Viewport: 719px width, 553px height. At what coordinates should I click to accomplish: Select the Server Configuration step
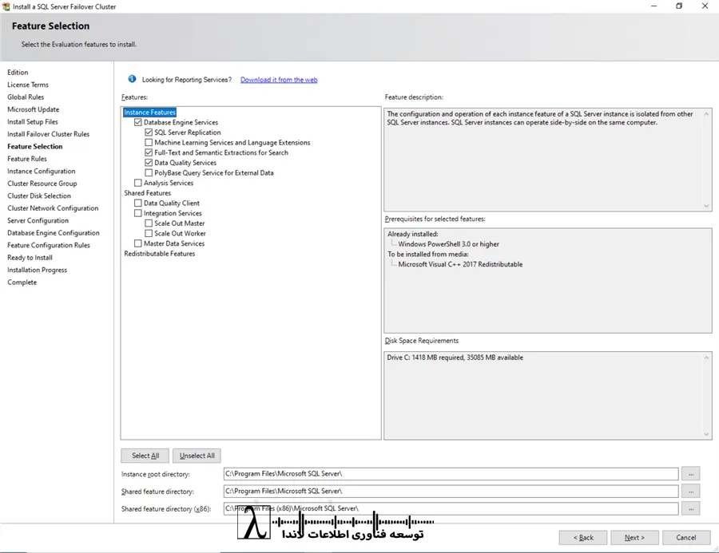pyautogui.click(x=38, y=221)
